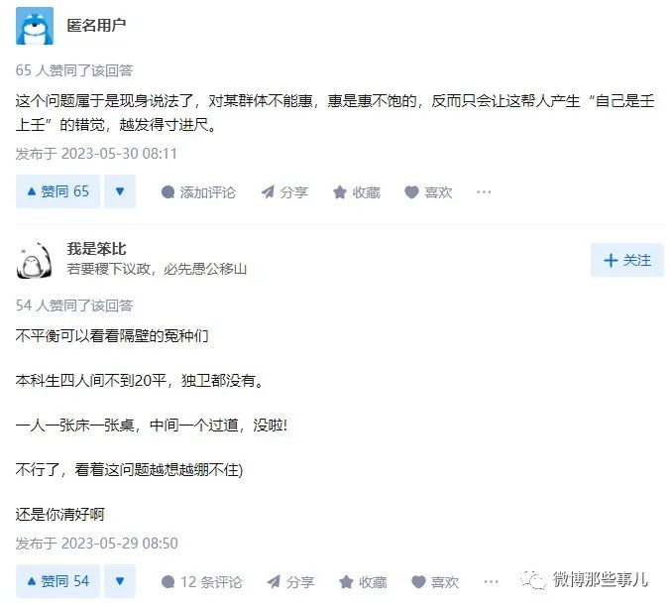The height and width of the screenshot is (609, 669).
Task: Upvote the second answer (赞同 54)
Action: coord(57,581)
